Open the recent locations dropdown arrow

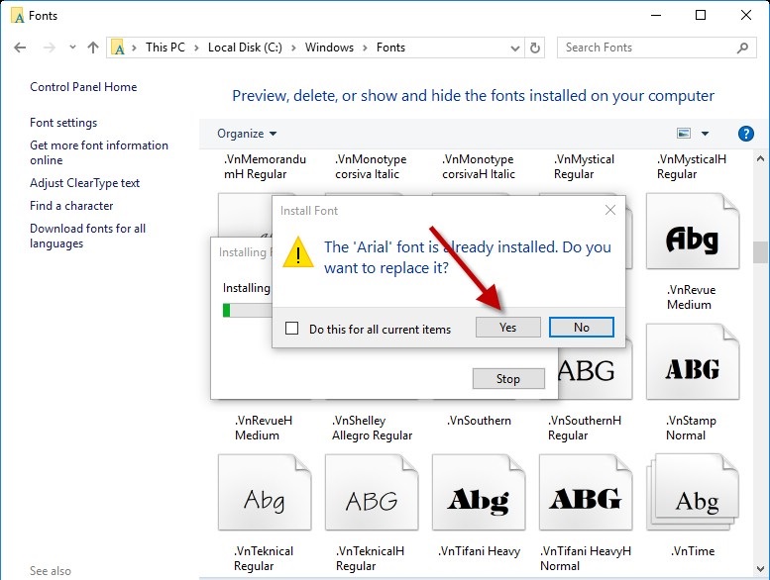(x=72, y=48)
